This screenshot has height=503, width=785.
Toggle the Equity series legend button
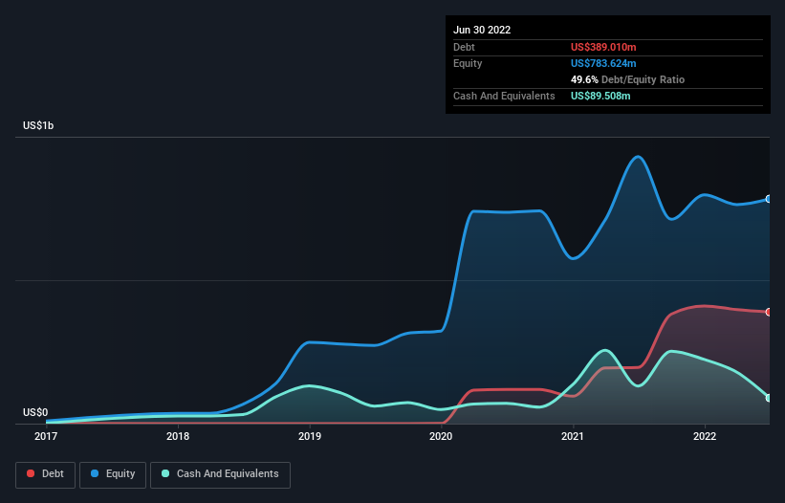coord(113,474)
